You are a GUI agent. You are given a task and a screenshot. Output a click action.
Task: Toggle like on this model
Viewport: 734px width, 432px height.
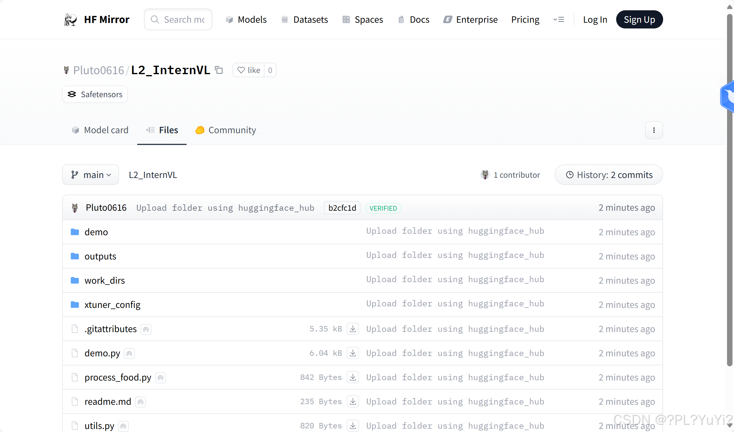249,70
